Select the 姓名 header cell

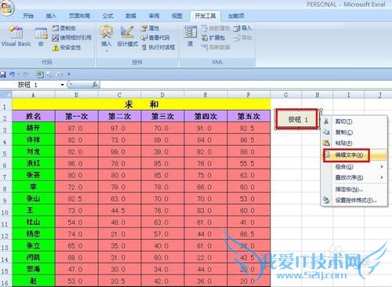click(34, 116)
